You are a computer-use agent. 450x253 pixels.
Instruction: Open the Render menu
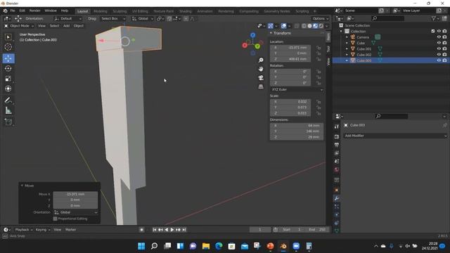coord(34,11)
